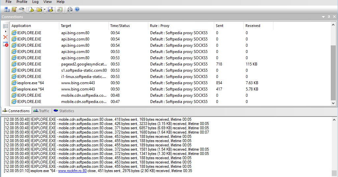Click the block application window icon

tap(5, 44)
